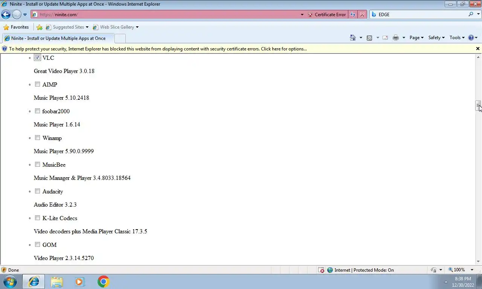Screen dimensions: 482x289
Task: Expand Web Slice Gallery dropdown
Action: 137,27
